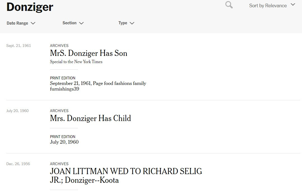Expand the Section filter
The image size is (302, 192).
pyautogui.click(x=73, y=23)
